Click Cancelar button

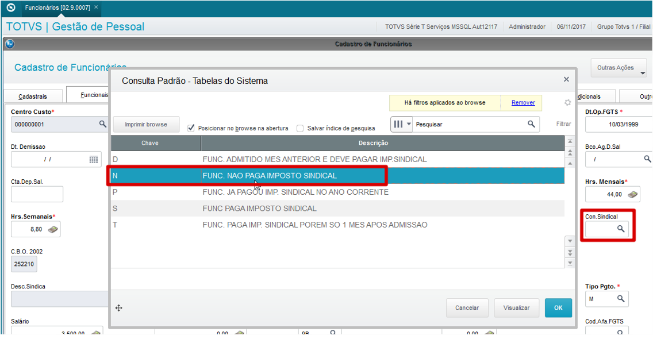[x=467, y=308]
